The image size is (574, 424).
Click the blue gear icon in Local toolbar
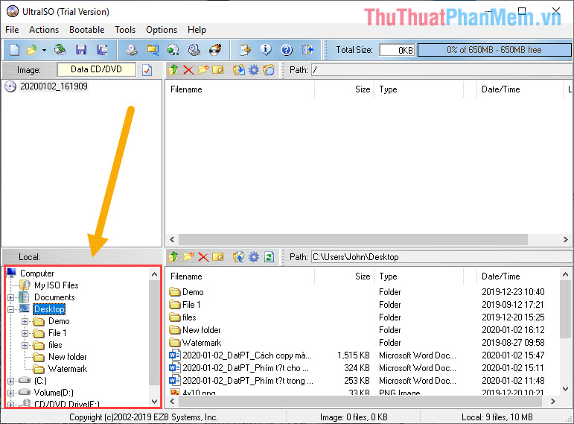[x=254, y=257]
